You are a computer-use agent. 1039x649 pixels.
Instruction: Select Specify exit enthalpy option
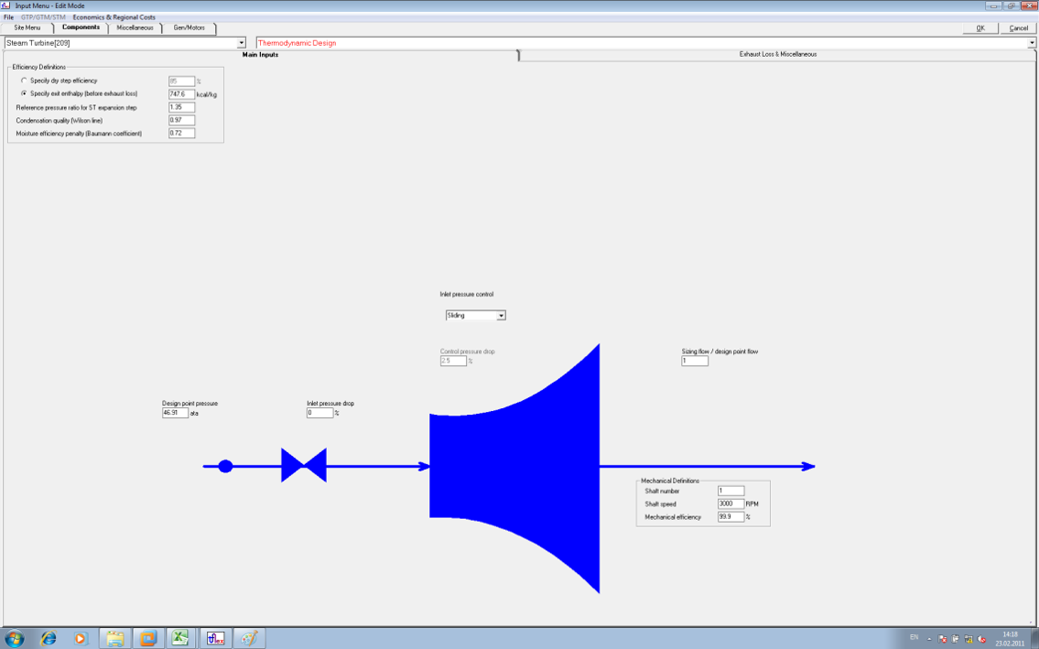(x=25, y=94)
